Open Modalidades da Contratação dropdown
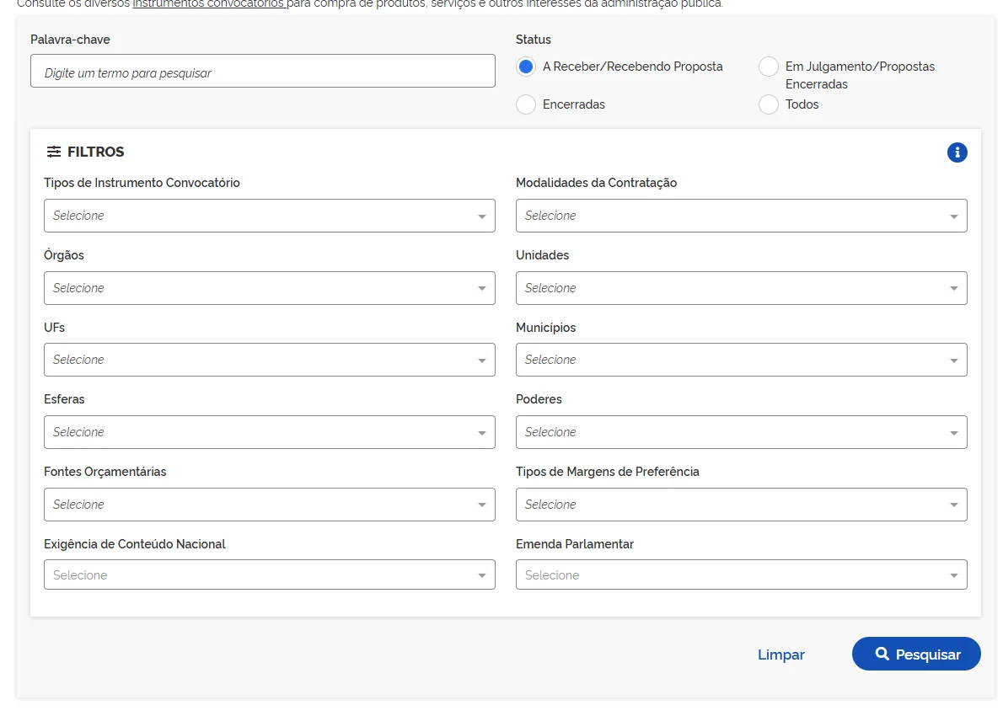 coord(742,216)
